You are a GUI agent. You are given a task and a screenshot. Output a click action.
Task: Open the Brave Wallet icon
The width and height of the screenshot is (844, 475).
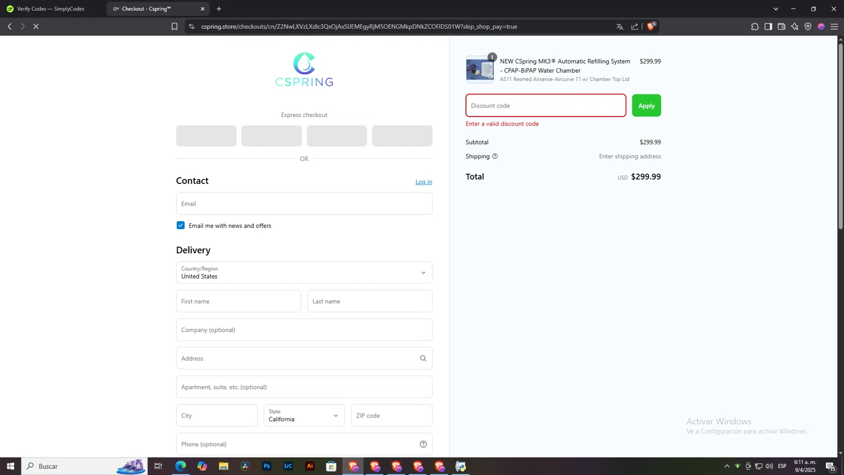click(782, 26)
